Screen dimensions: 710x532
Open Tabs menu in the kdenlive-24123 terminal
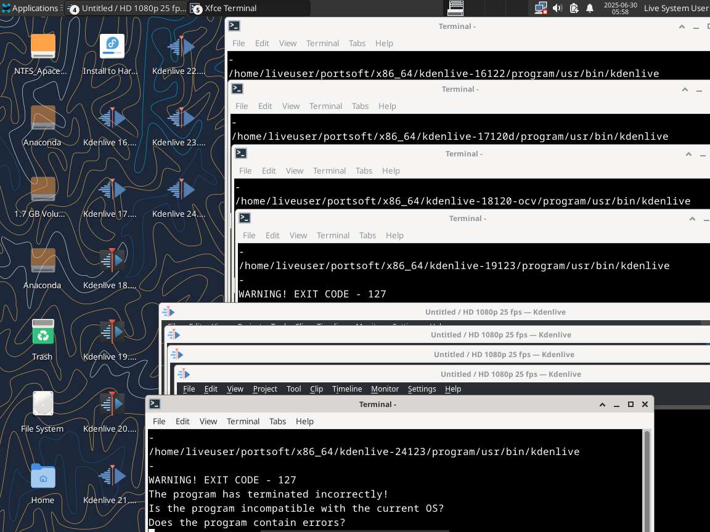(277, 421)
